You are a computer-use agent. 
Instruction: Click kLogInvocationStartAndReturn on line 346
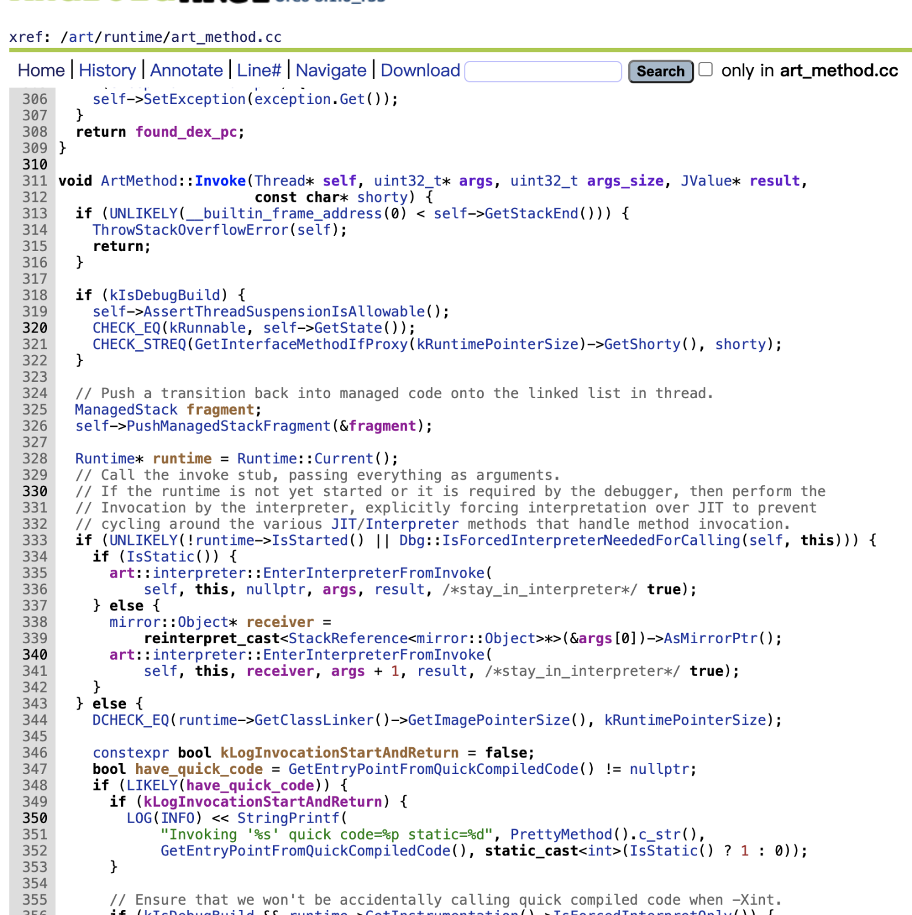[x=340, y=753]
